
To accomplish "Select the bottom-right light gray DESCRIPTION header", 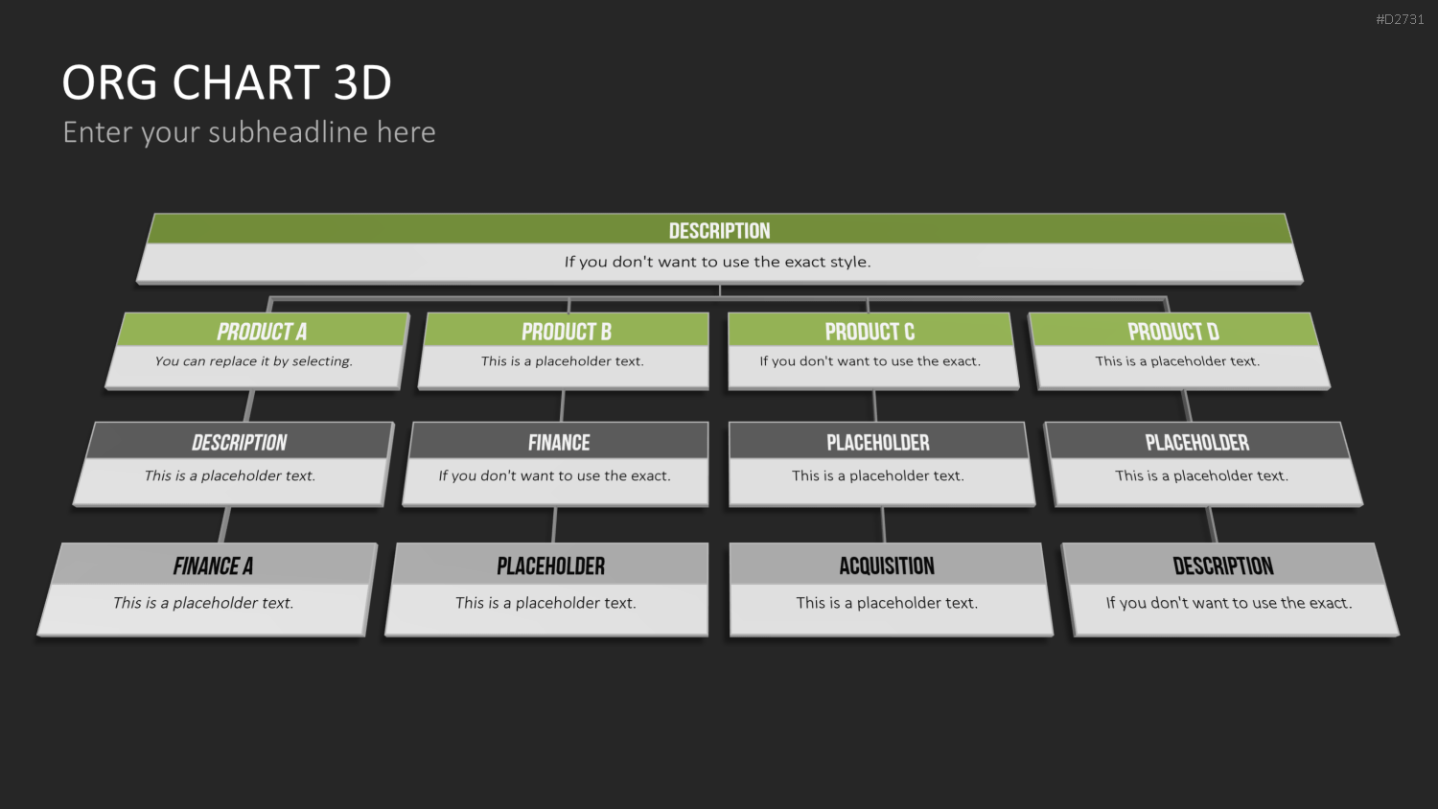I will click(1223, 566).
